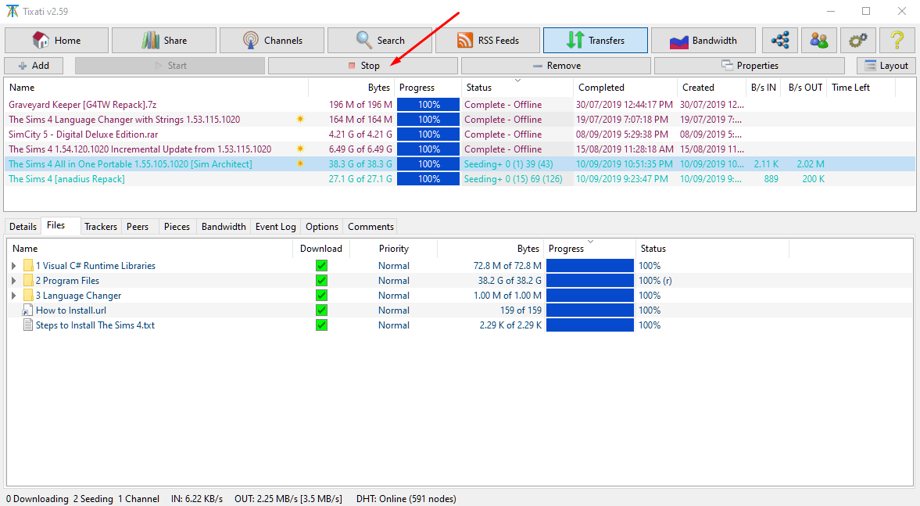The height and width of the screenshot is (506, 920).
Task: Change priority of 2 Program Files
Action: [394, 281]
